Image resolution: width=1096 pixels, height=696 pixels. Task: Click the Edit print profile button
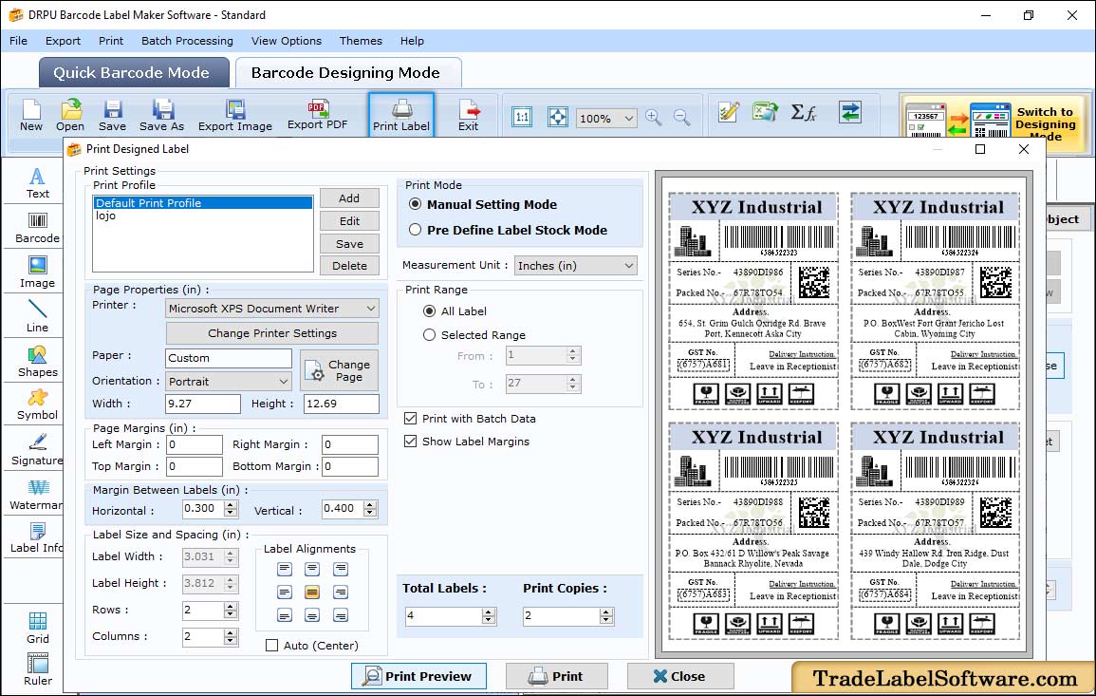click(349, 221)
